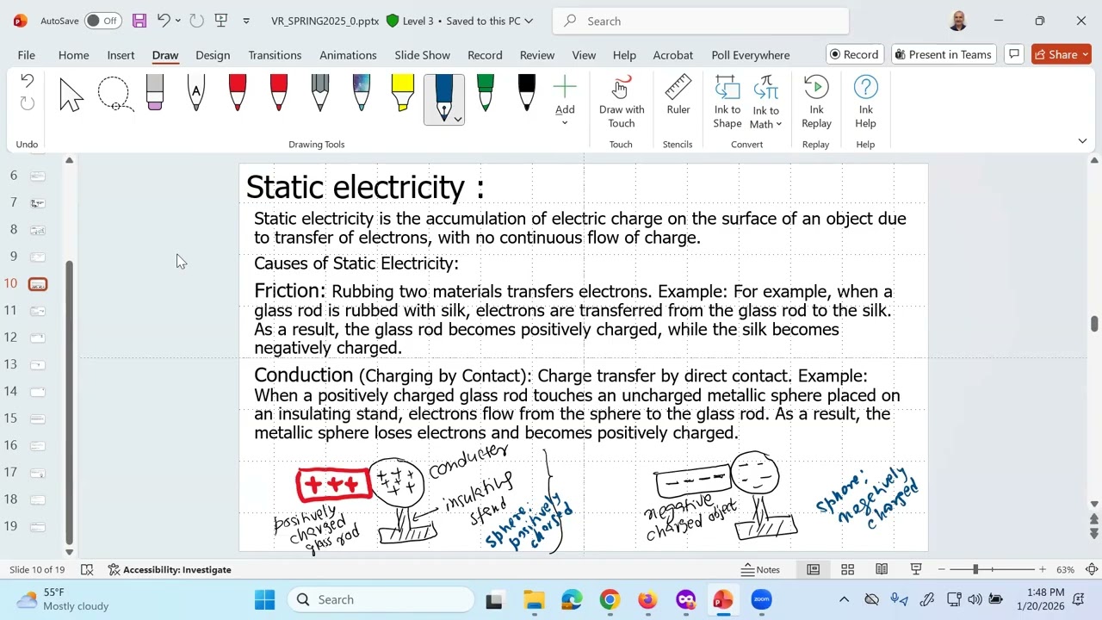
Task: Toggle the AutoSave switch
Action: 102,21
